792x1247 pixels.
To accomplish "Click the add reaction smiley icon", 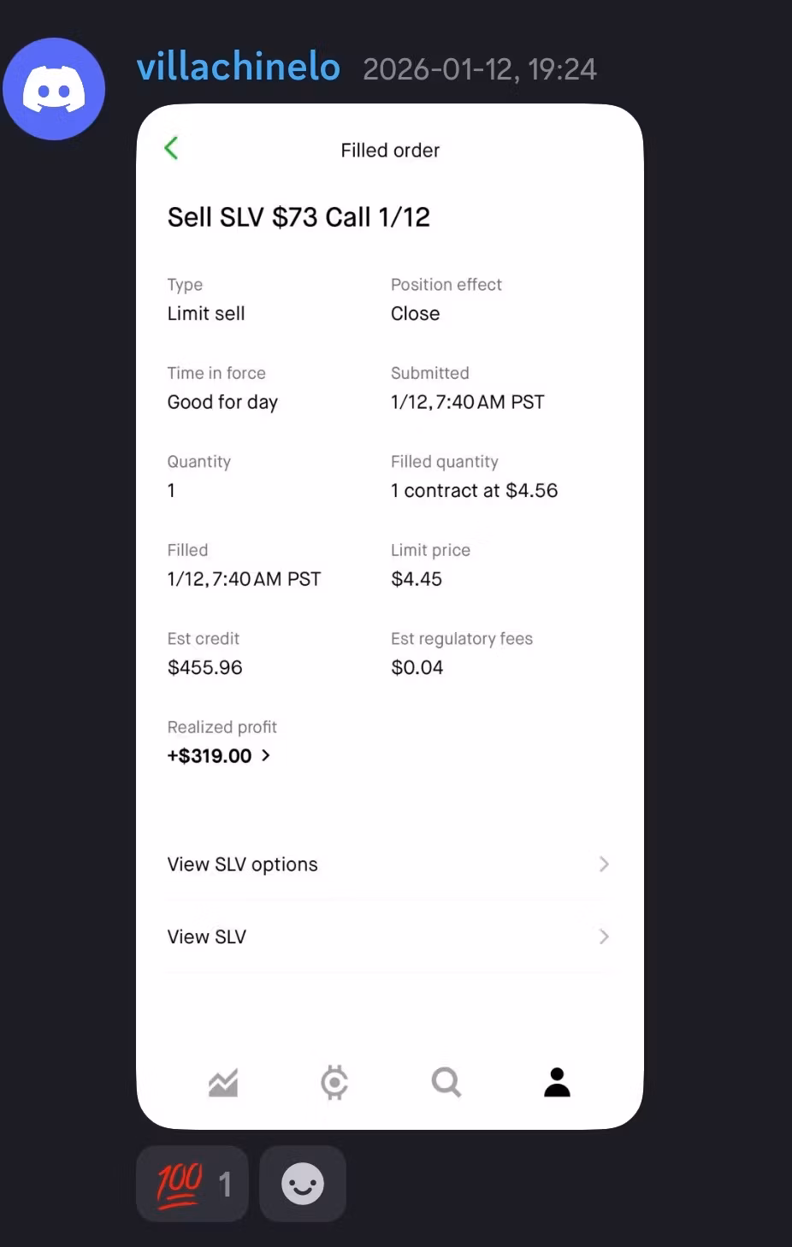I will pos(303,1184).
